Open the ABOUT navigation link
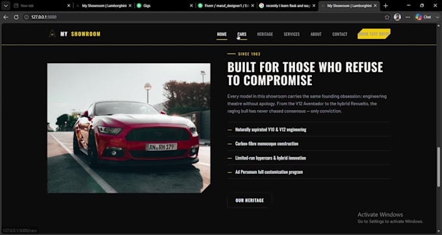 (316, 35)
